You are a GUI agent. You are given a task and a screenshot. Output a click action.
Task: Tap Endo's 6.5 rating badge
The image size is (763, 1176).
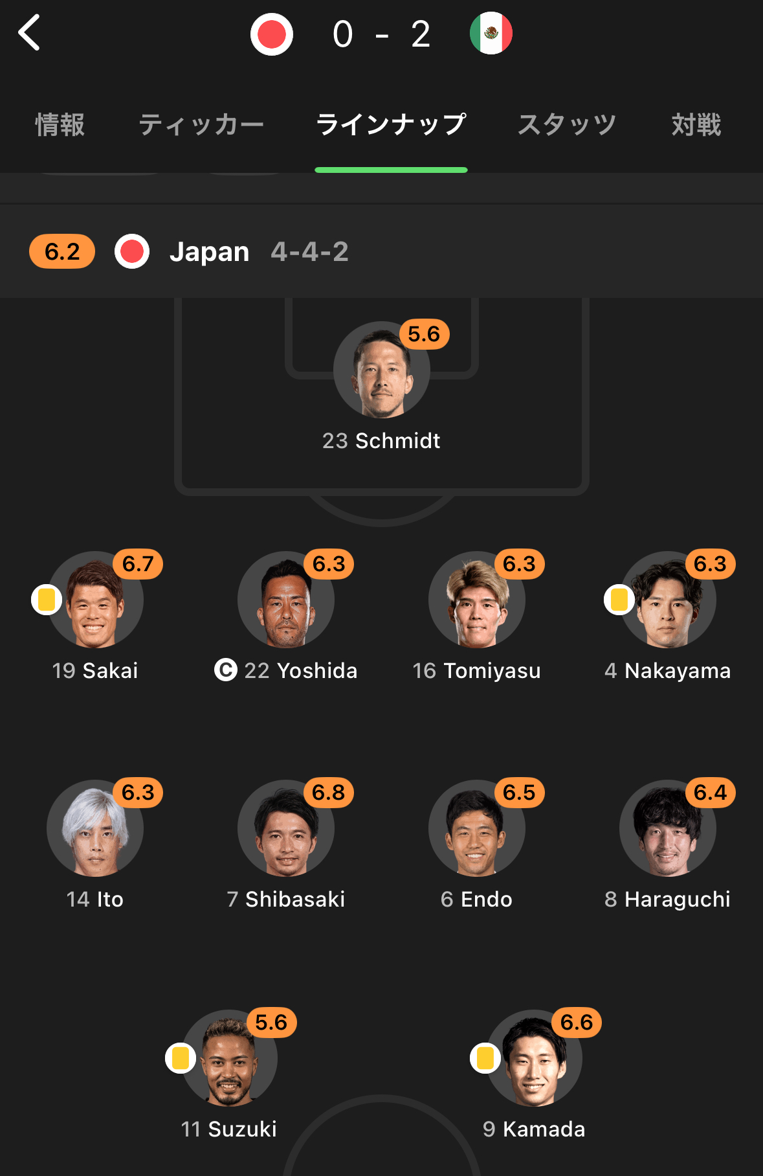click(x=520, y=793)
